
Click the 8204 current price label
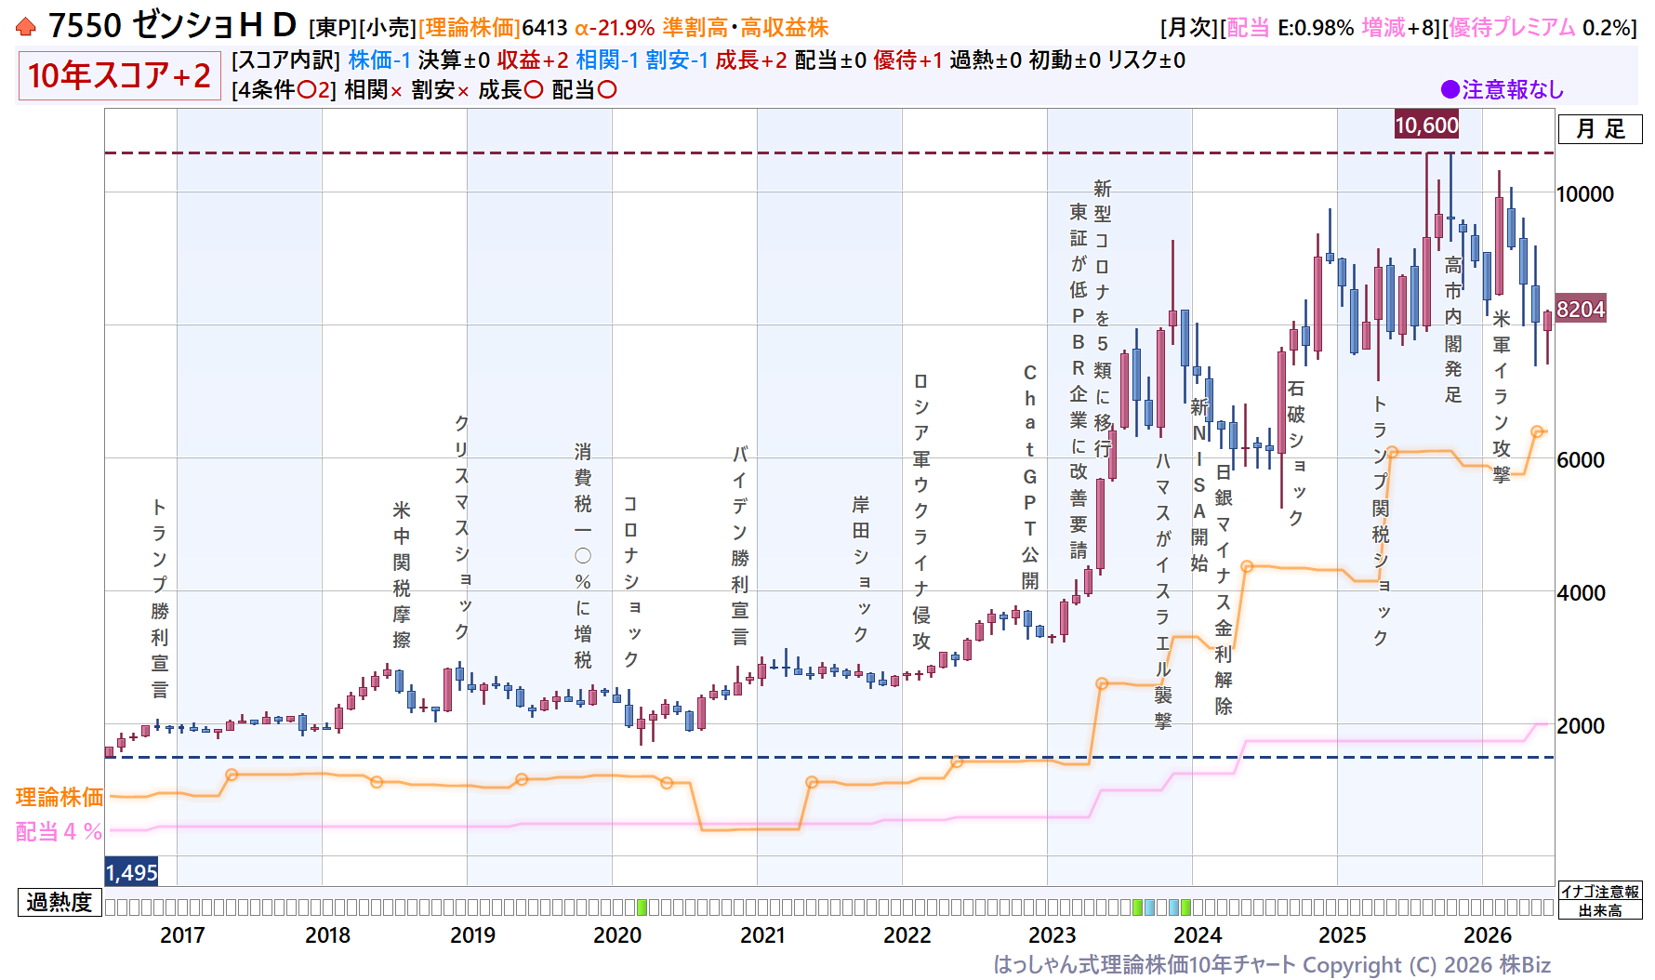pos(1581,309)
